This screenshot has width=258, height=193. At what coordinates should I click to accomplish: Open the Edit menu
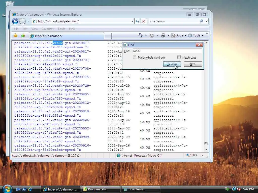[x=25, y=29]
